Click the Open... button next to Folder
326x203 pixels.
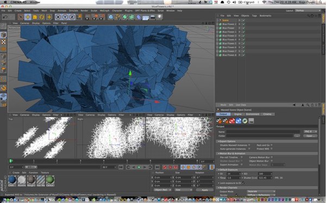(x=310, y=136)
